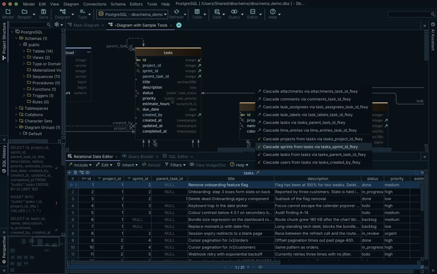Open project structure settings gear

tap(56, 25)
